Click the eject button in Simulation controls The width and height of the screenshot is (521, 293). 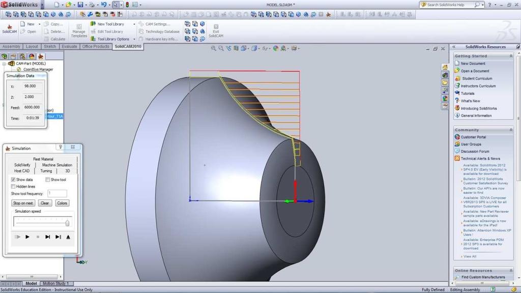tap(68, 237)
